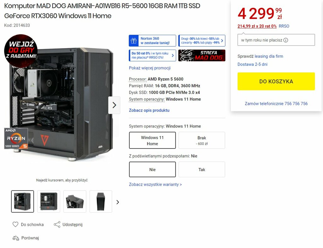Image resolution: width=323 pixels, height=248 pixels.
Task: Choose Tak for illuminated components
Action: 202,169
